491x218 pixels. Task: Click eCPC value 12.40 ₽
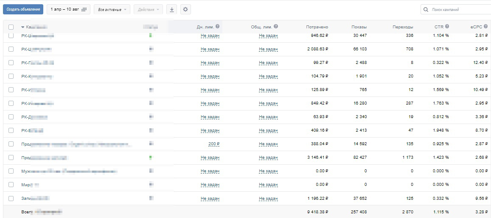(x=480, y=63)
